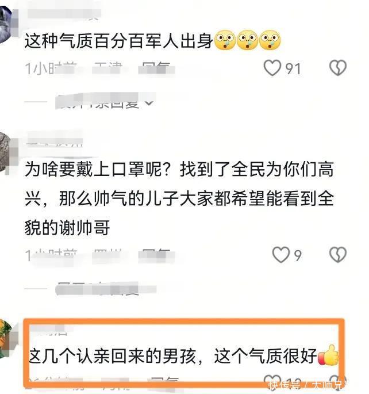Open chevron arrow next to expand replies
This screenshot has width=369, height=394.
[149, 102]
